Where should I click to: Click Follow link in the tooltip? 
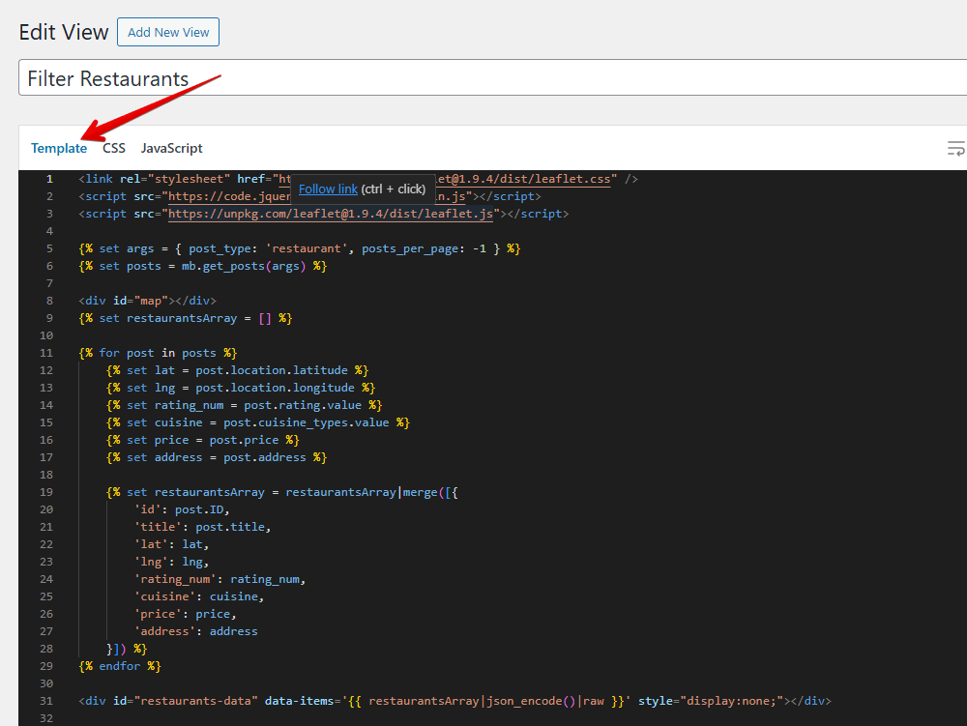click(x=328, y=189)
